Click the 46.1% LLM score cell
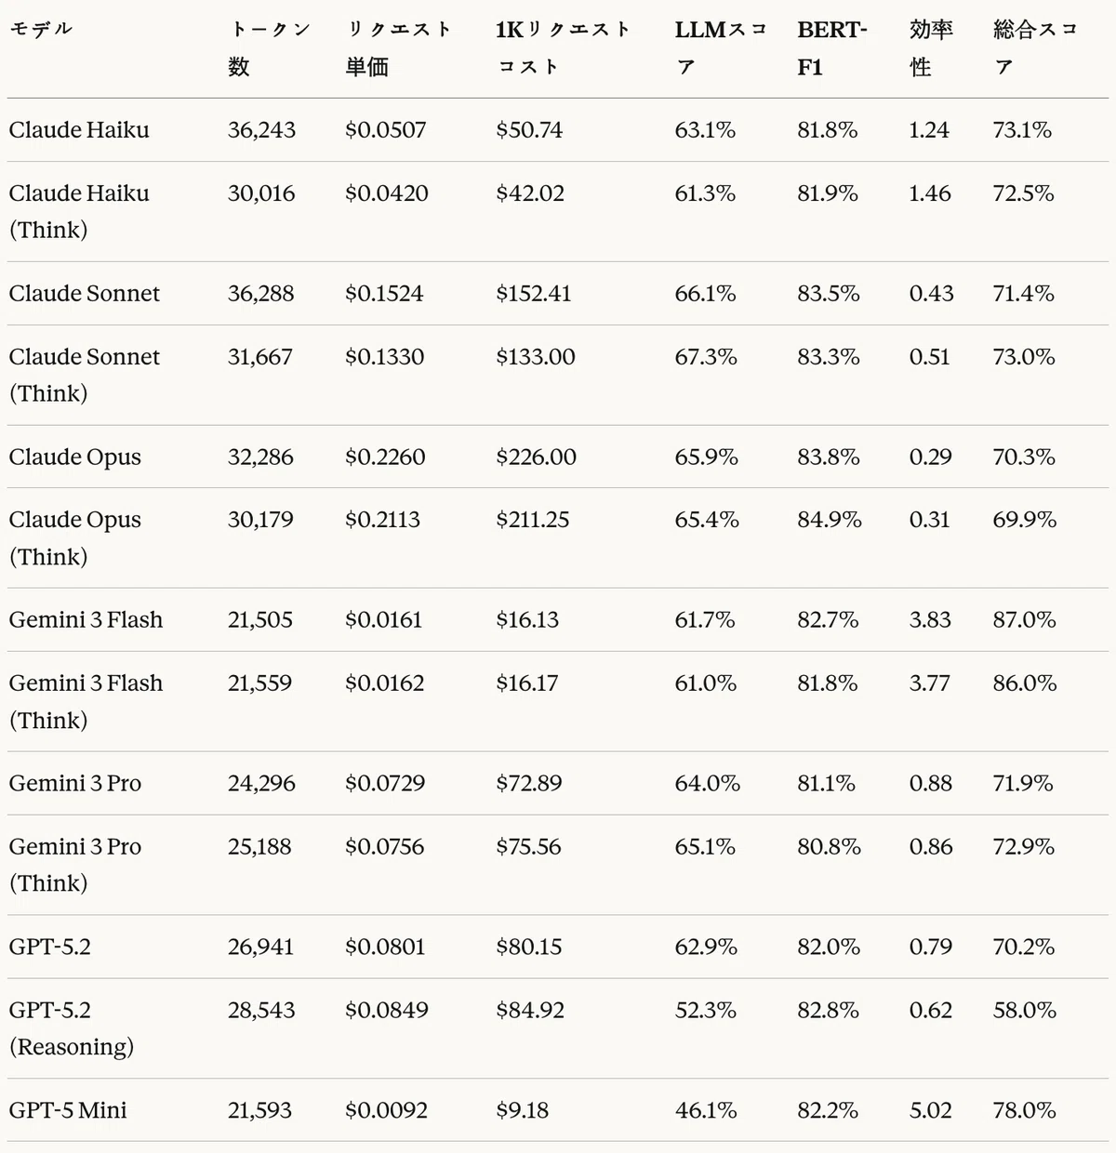This screenshot has height=1153, width=1116. point(705,1110)
